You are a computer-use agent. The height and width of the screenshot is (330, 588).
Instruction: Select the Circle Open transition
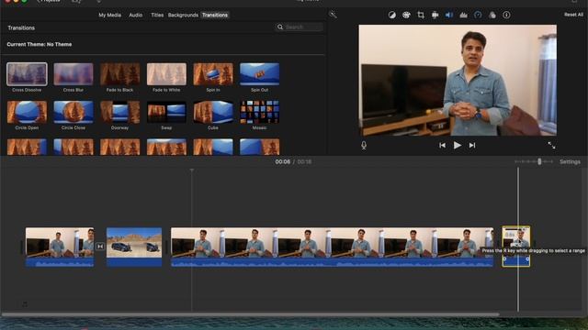click(x=27, y=112)
